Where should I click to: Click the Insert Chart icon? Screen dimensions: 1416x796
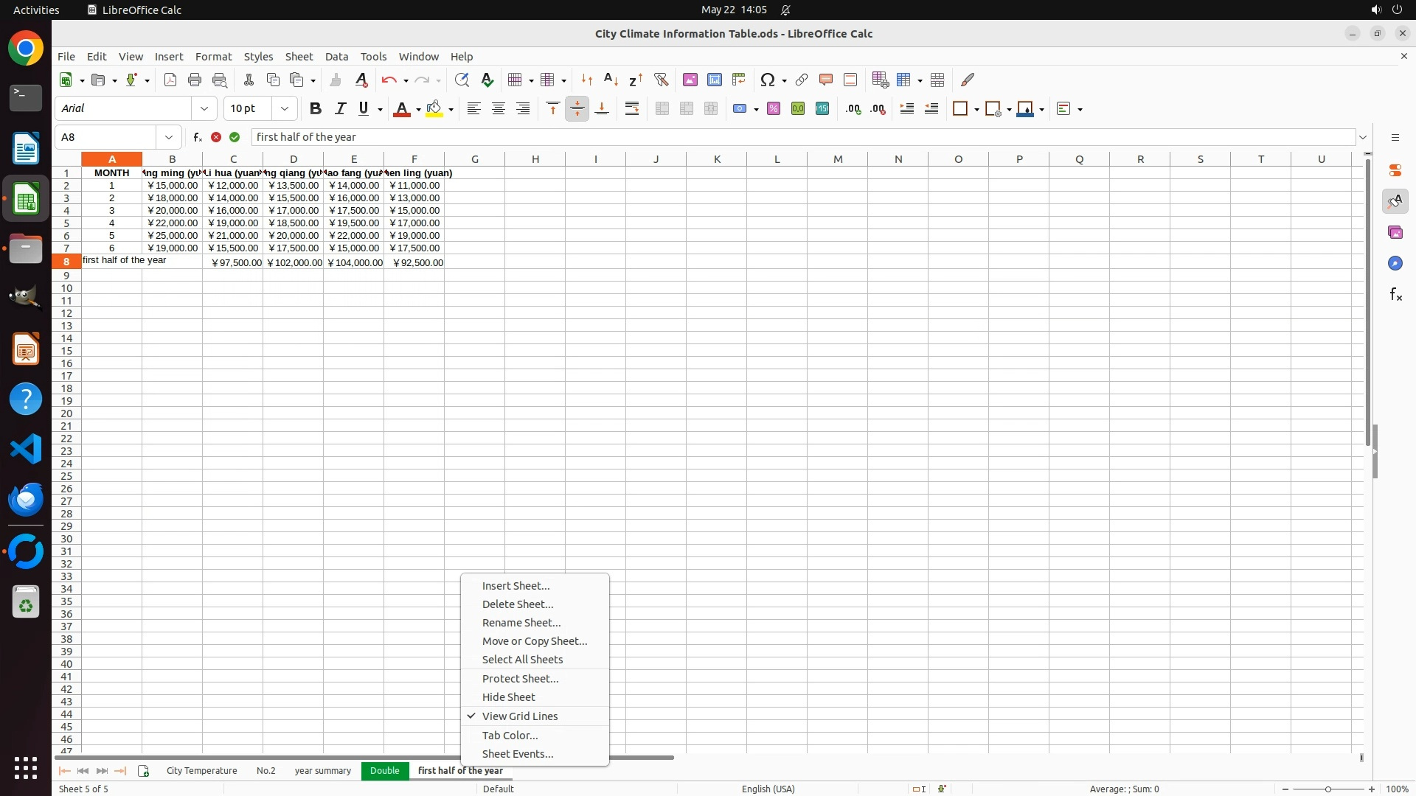pyautogui.click(x=715, y=80)
